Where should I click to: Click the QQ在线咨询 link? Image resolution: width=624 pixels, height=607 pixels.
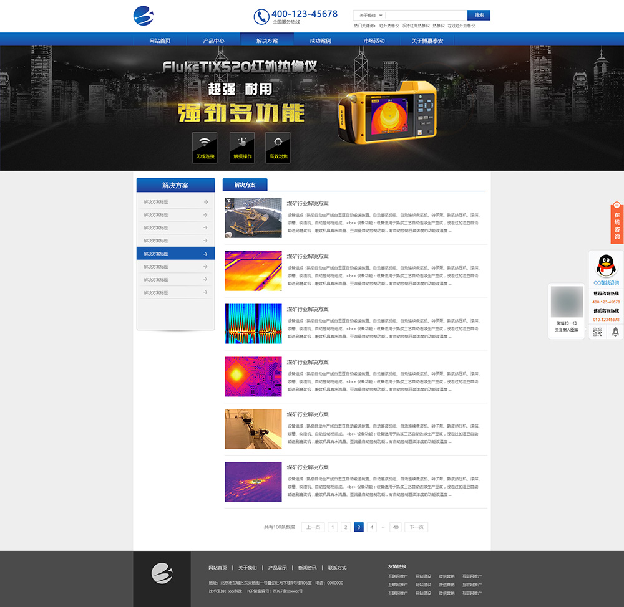coord(606,283)
